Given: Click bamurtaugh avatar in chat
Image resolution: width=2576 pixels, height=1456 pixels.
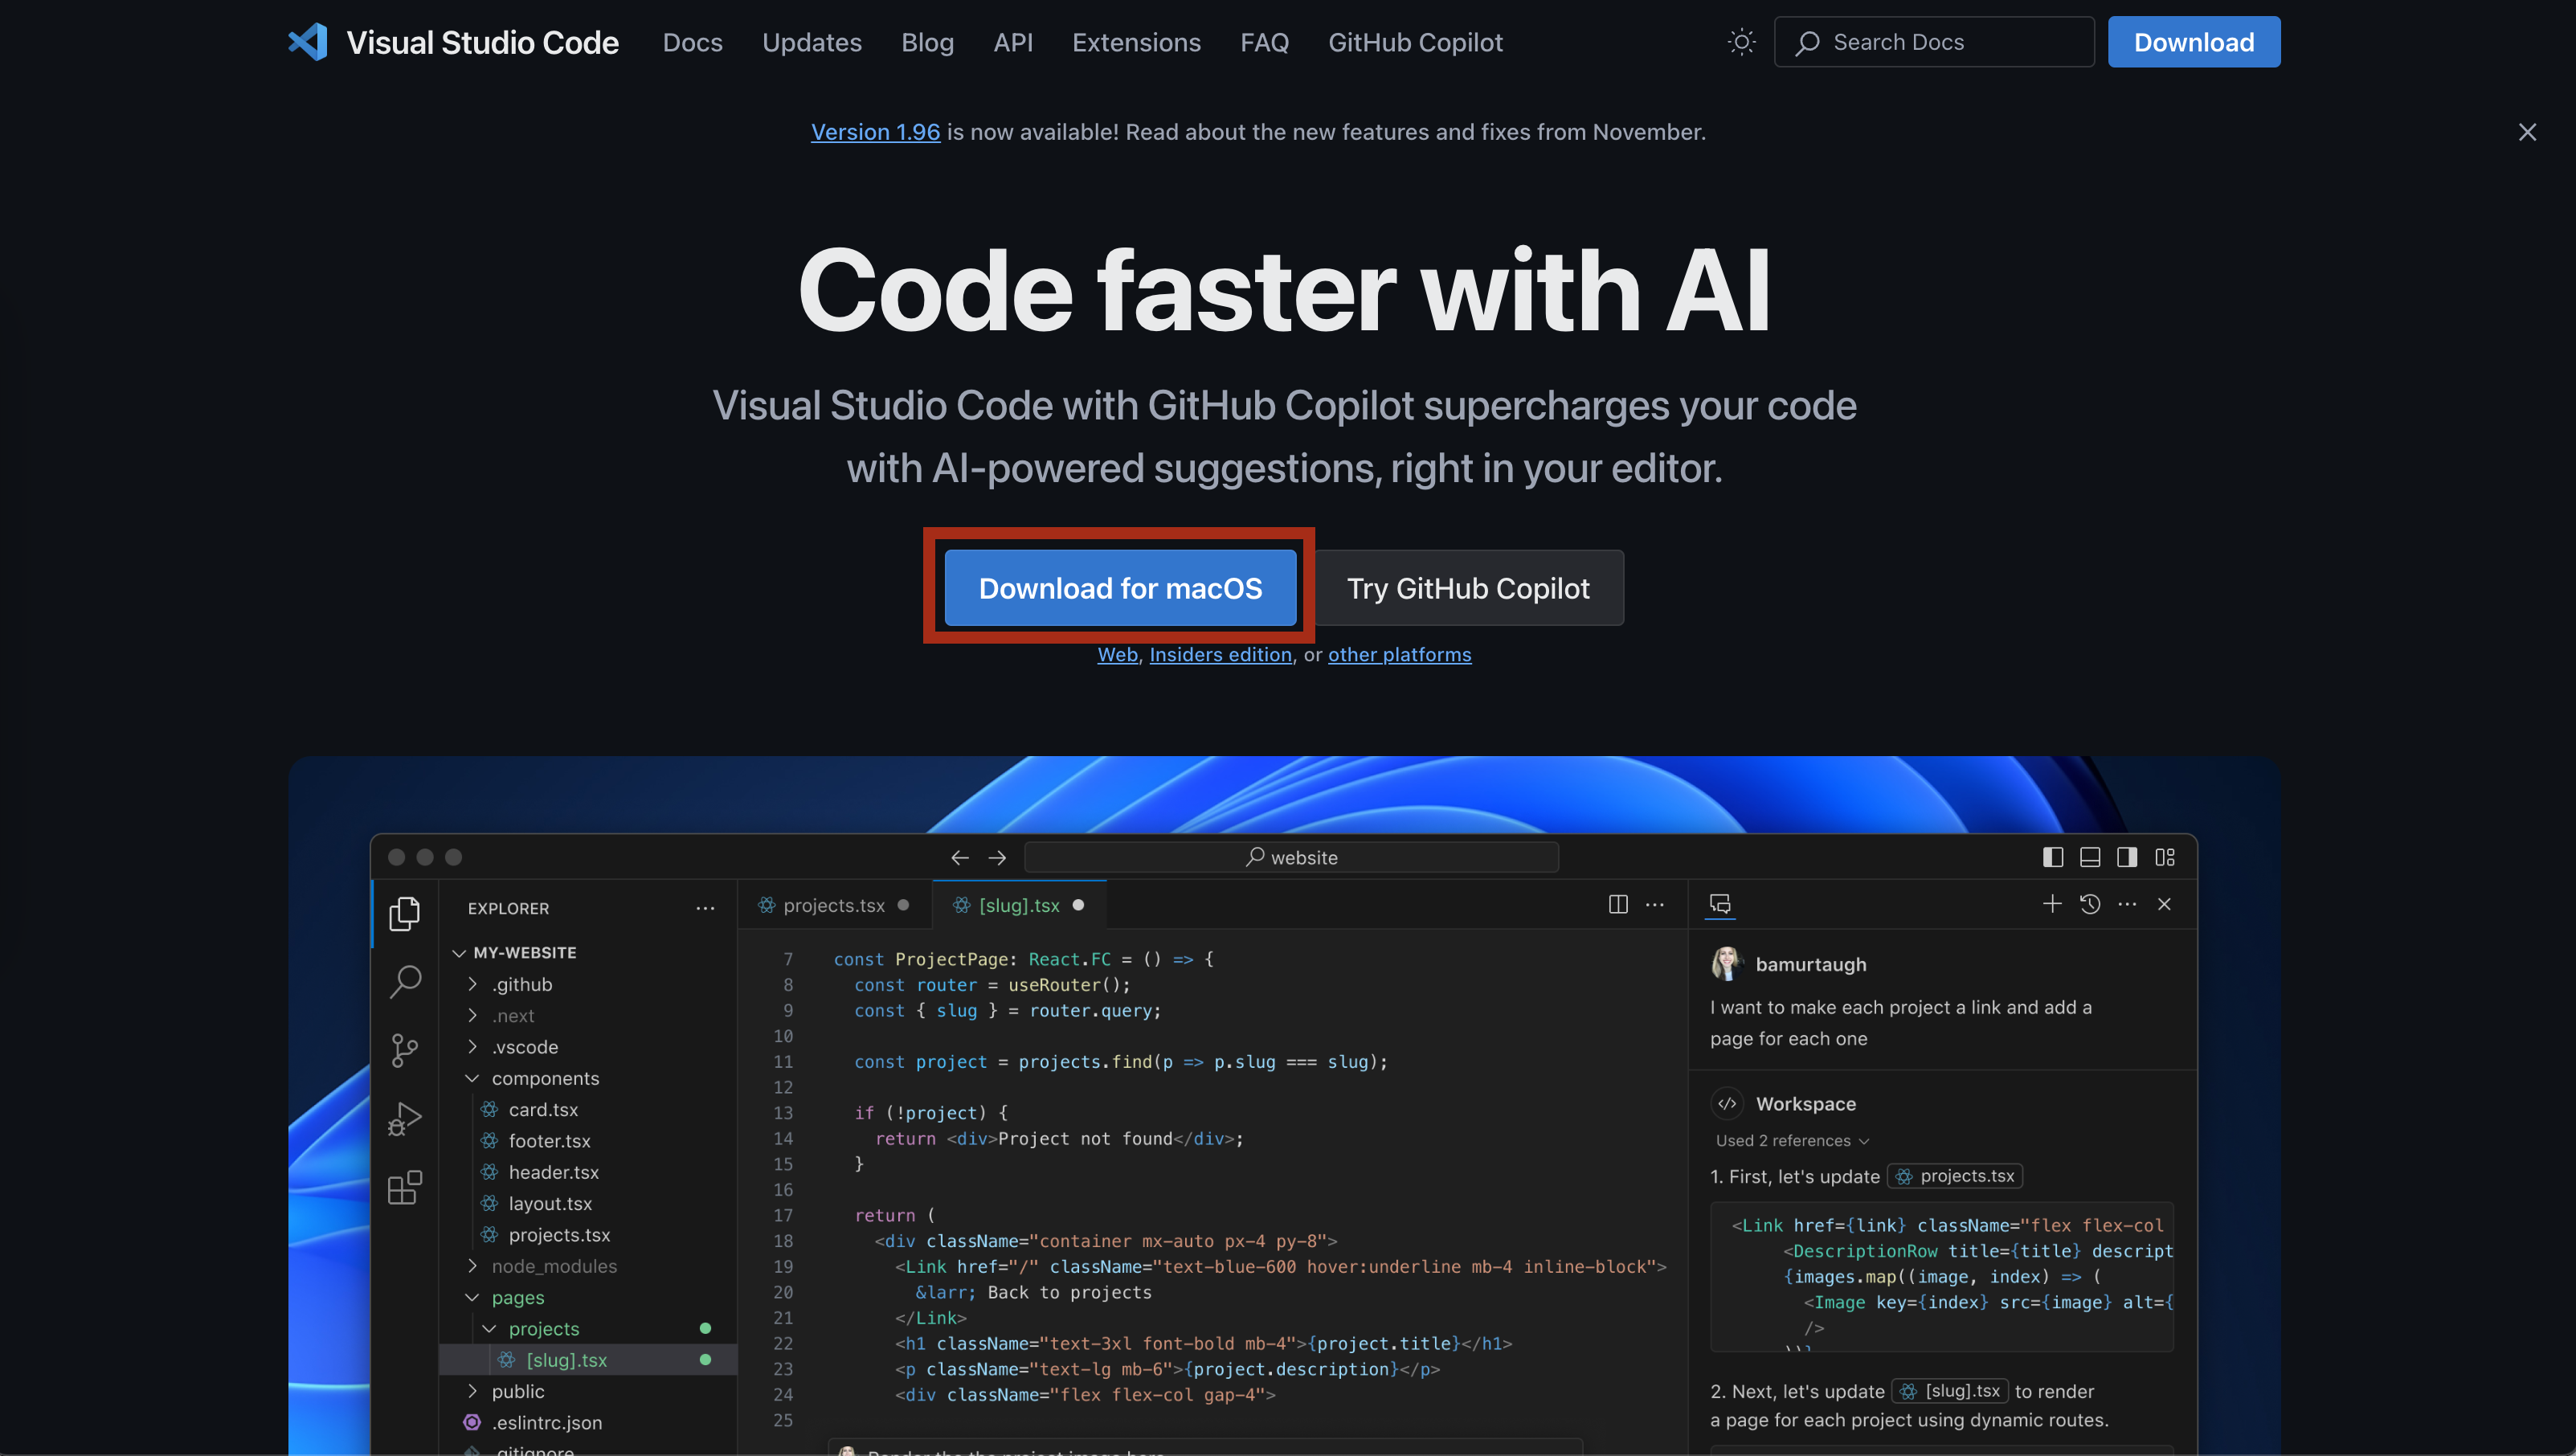Looking at the screenshot, I should (x=1727, y=964).
